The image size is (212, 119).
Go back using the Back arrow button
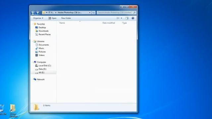33,13
